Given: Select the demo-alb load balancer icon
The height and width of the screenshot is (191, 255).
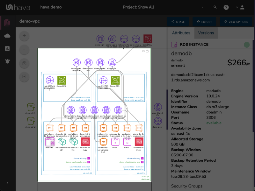Looking at the screenshot, I should click(x=112, y=62).
